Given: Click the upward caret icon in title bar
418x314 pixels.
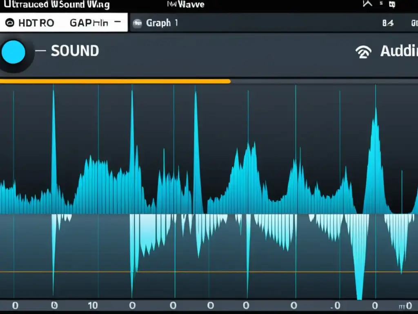Looking at the screenshot, I should (x=367, y=4).
